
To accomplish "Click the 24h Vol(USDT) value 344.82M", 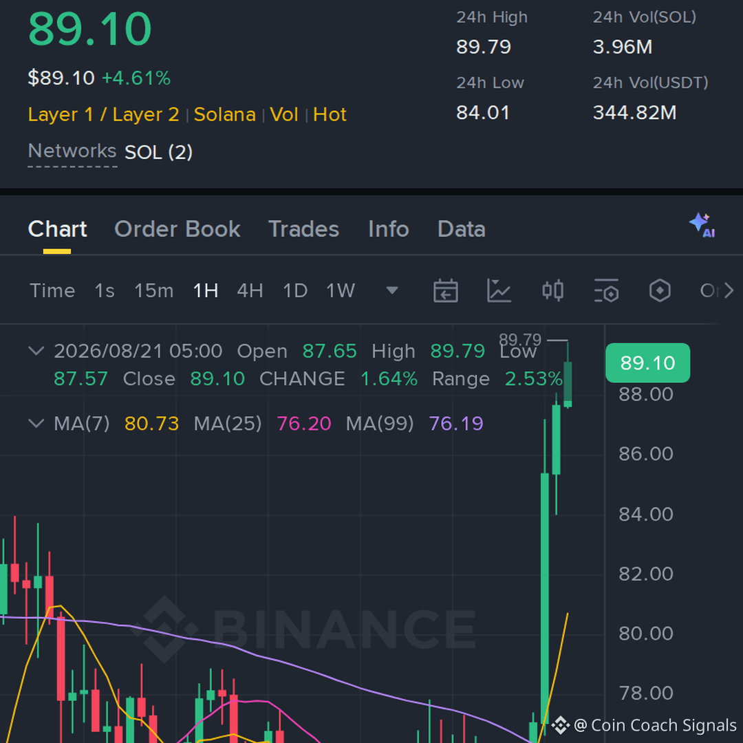I will (635, 113).
